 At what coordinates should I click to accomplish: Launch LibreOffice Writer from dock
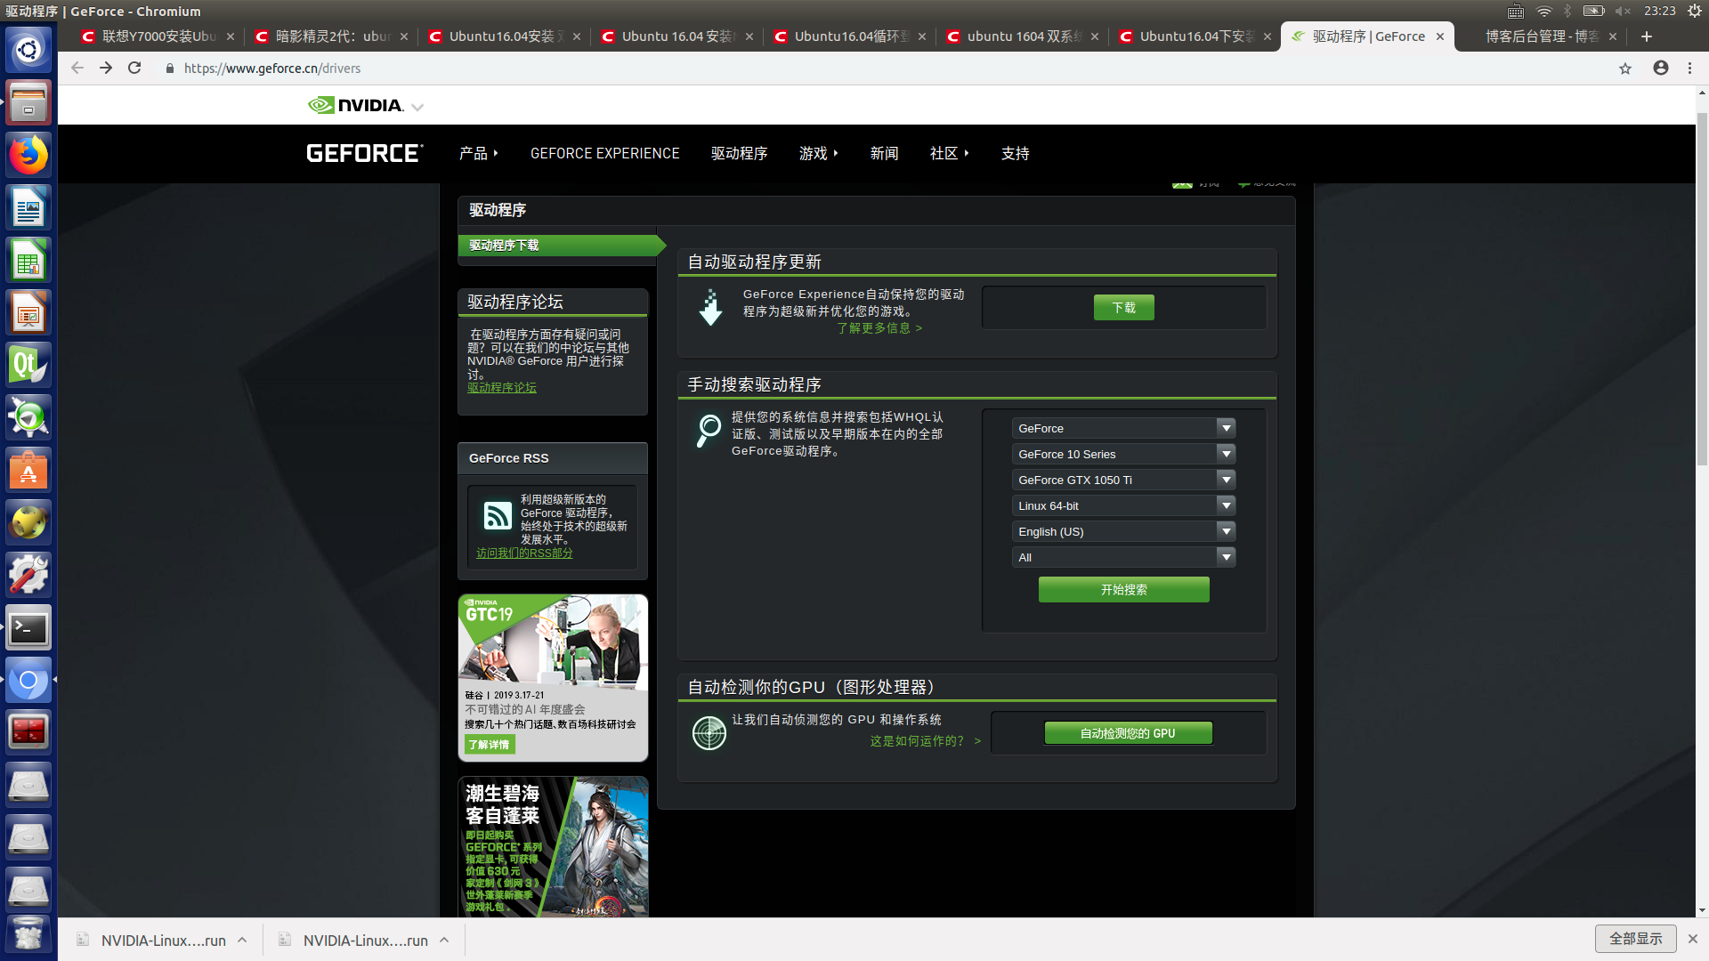pyautogui.click(x=28, y=207)
